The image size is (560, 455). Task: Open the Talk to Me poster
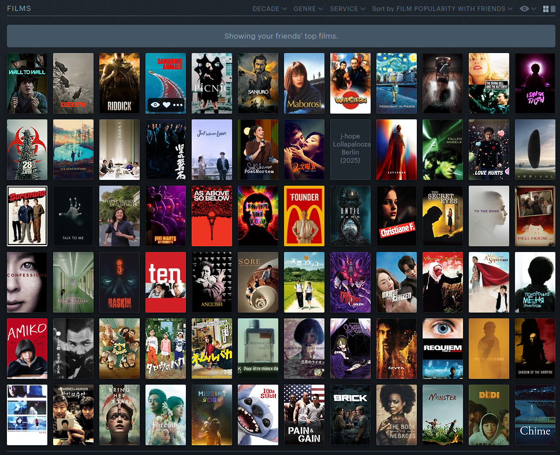tap(73, 216)
